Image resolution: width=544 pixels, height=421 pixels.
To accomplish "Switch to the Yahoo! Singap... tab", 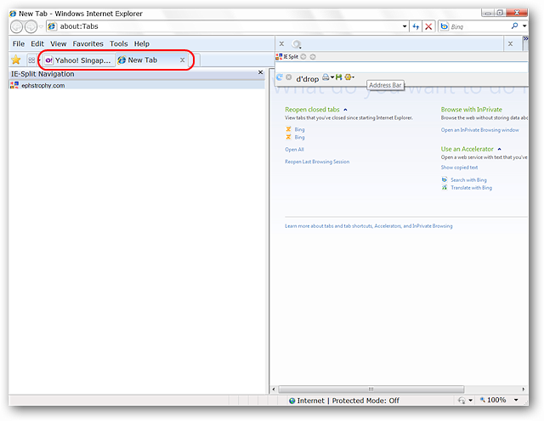I will (x=79, y=60).
